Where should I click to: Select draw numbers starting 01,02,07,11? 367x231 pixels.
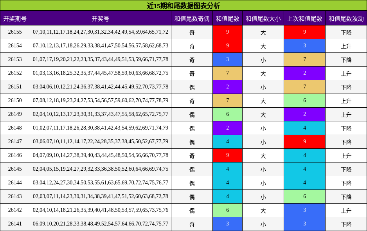[x=101, y=128]
